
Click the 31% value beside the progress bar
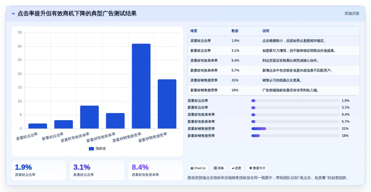coord(345,129)
